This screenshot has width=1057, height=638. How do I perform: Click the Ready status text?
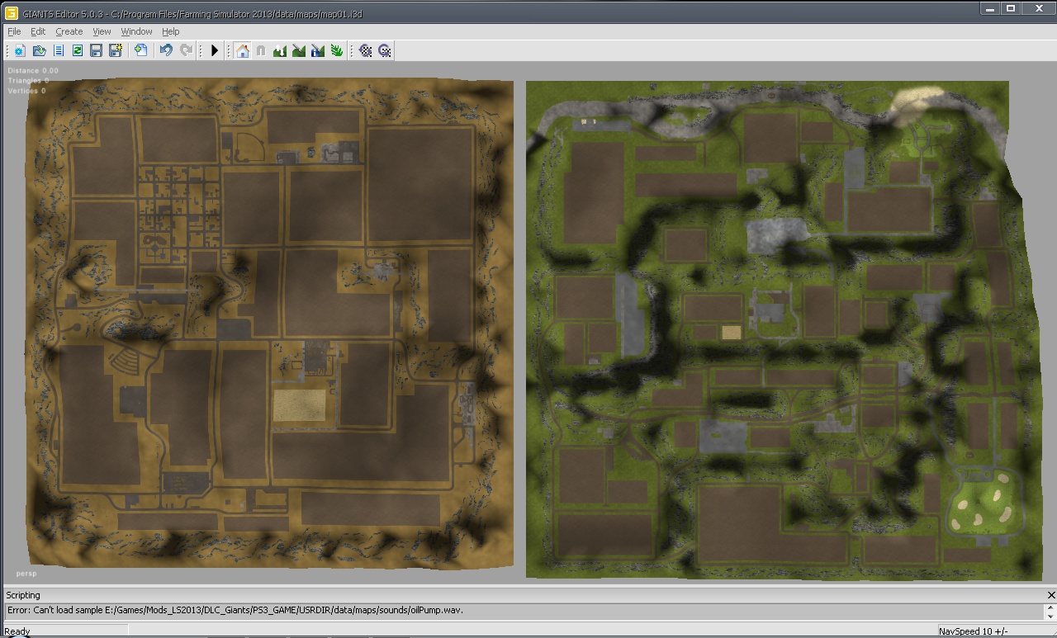tap(17, 631)
